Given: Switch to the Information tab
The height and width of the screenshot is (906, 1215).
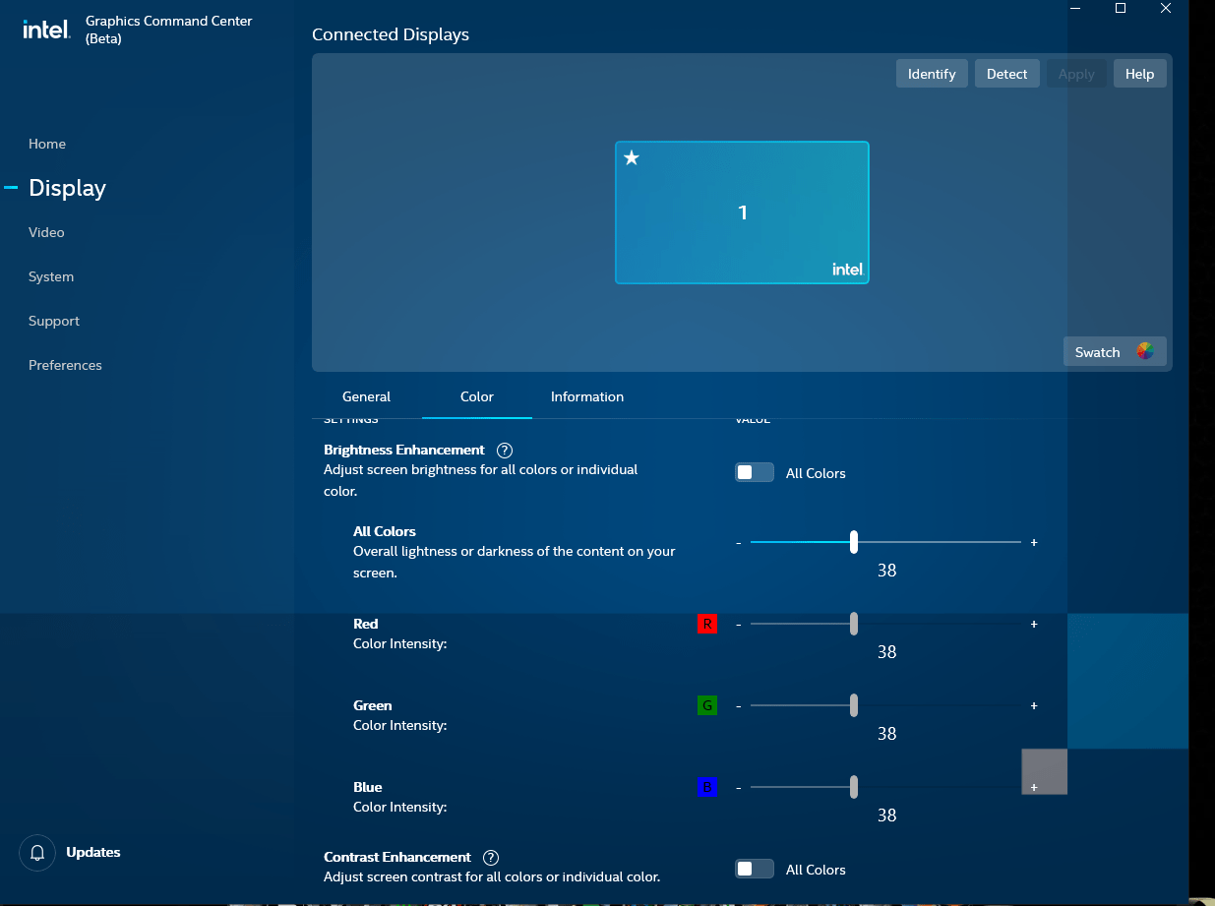Looking at the screenshot, I should (x=587, y=396).
